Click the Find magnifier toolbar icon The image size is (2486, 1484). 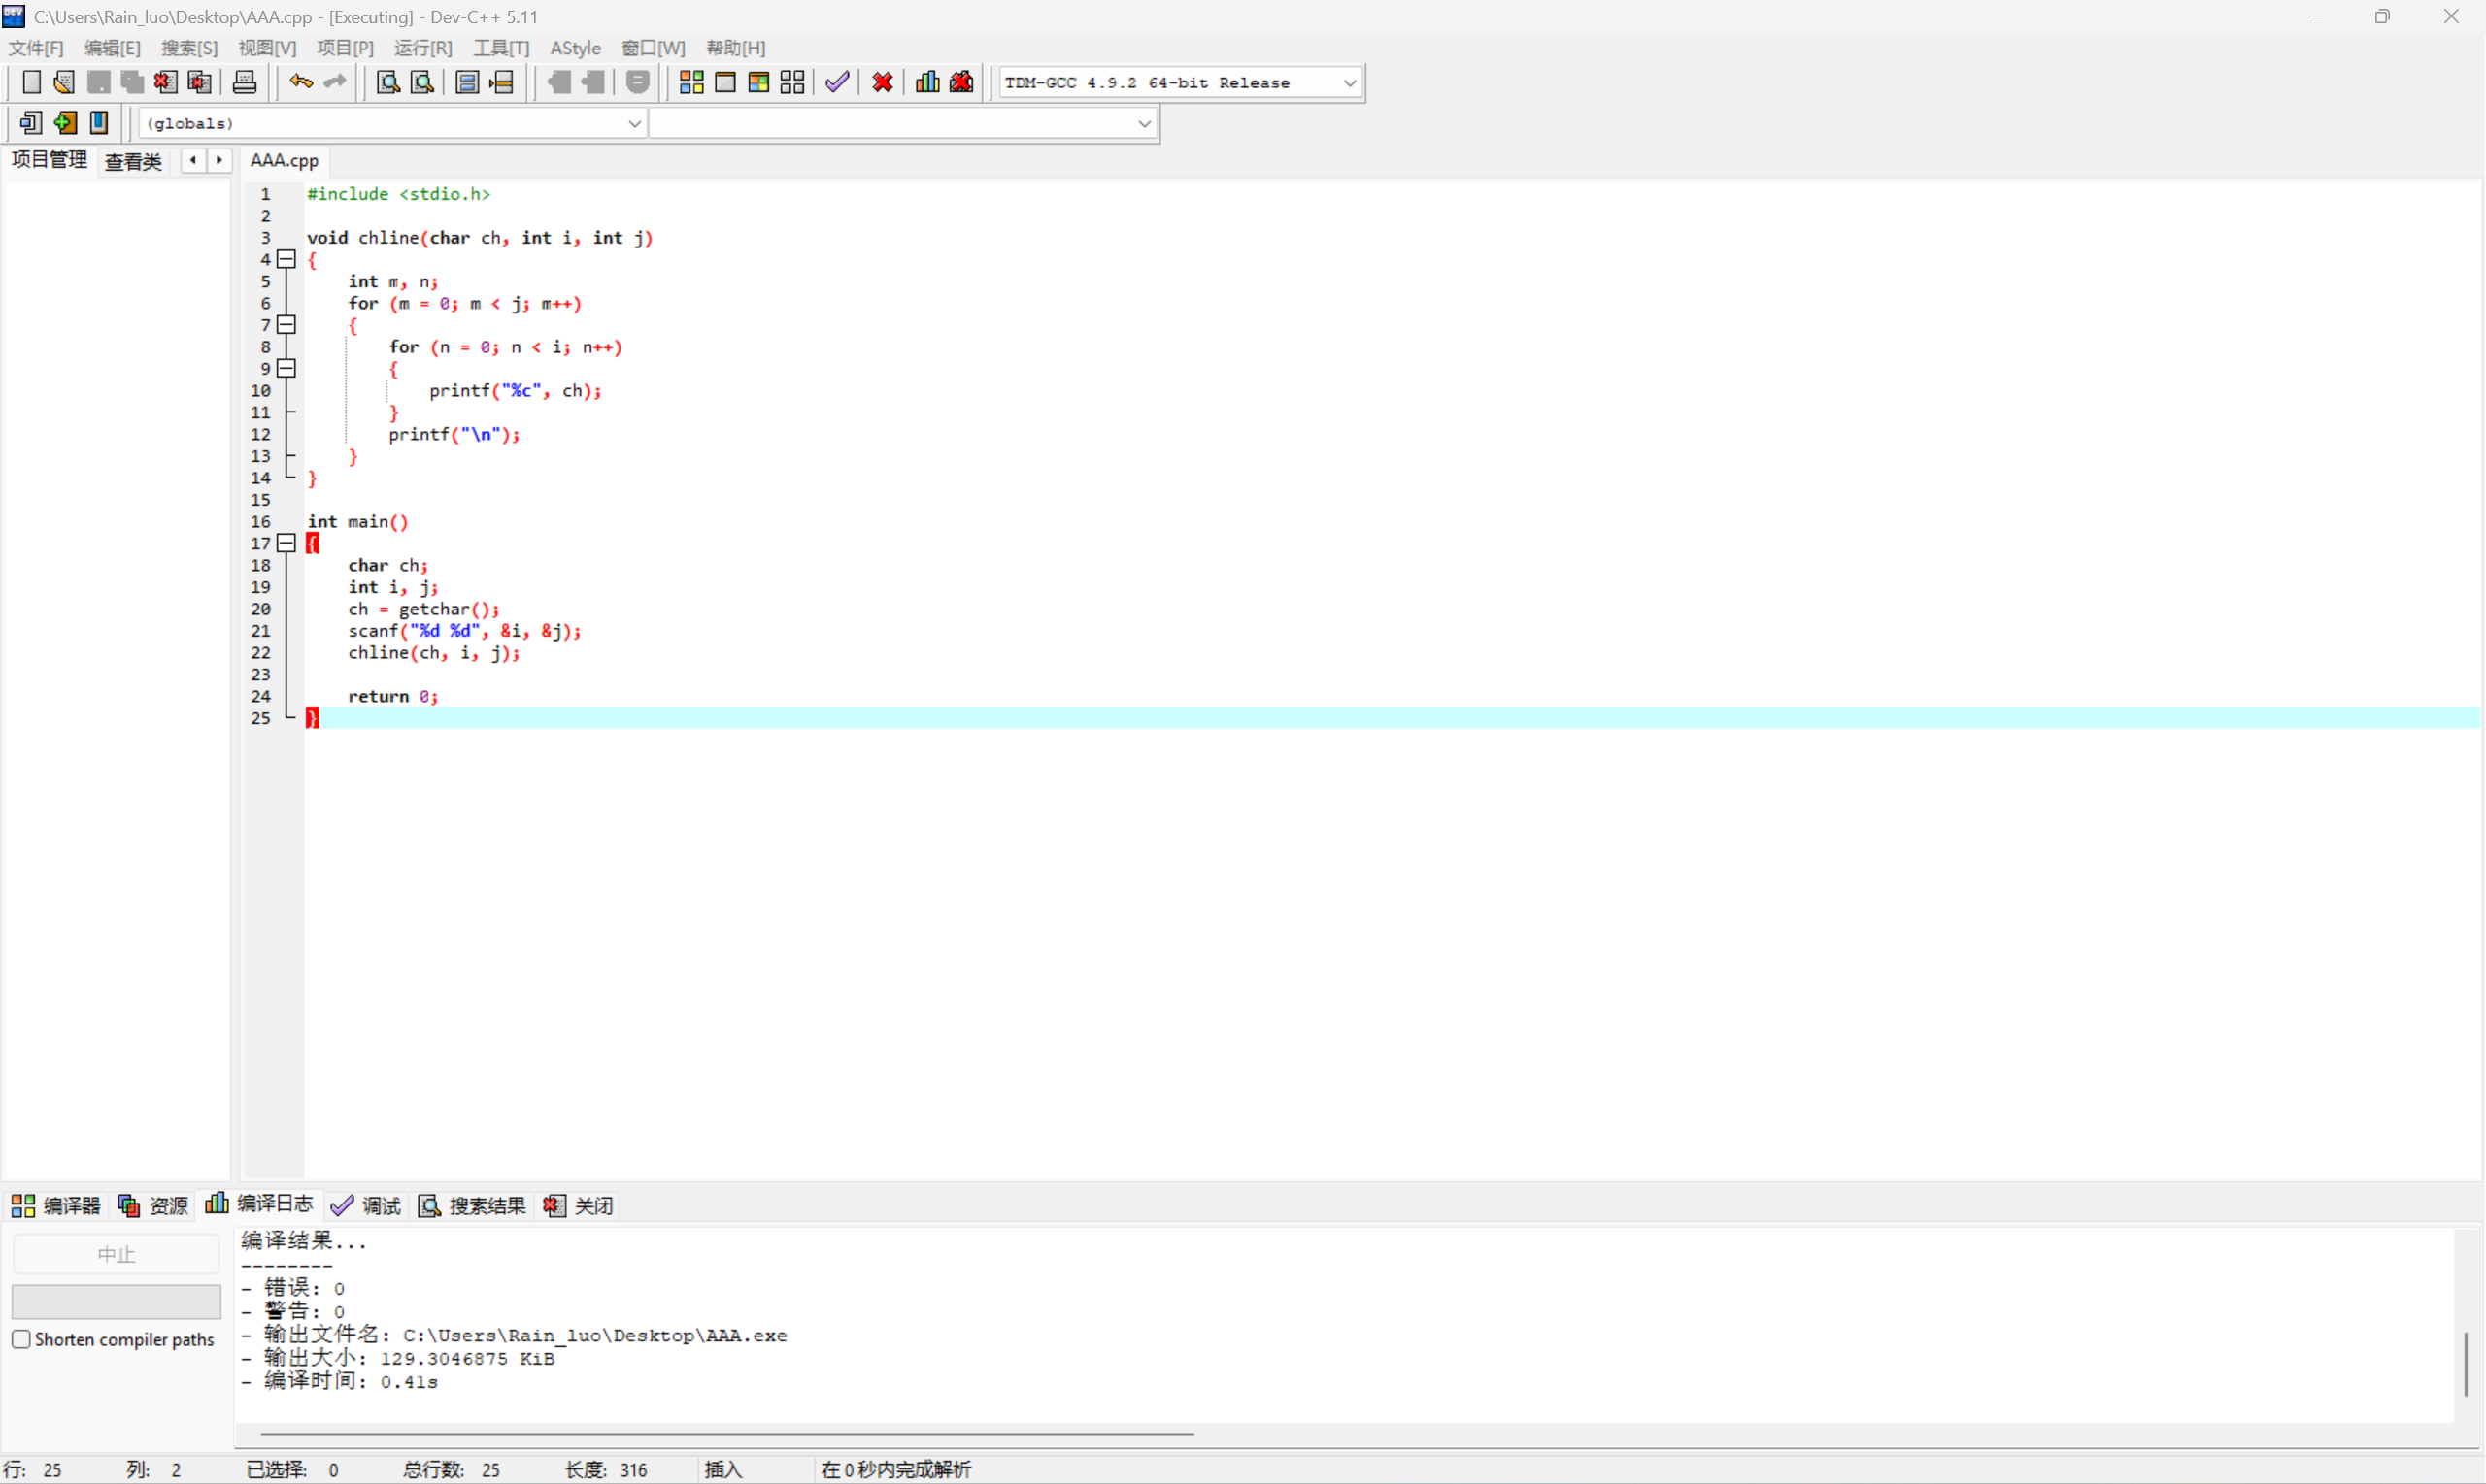pos(388,82)
